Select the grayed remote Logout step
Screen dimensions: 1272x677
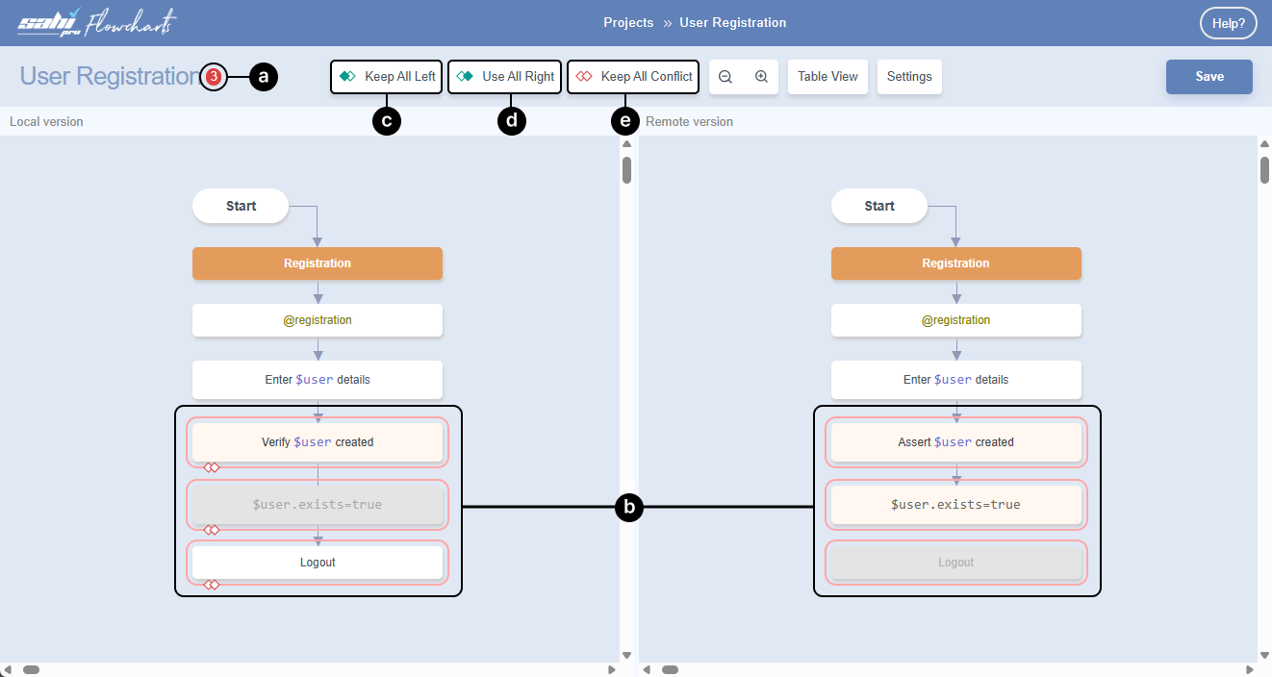click(955, 563)
